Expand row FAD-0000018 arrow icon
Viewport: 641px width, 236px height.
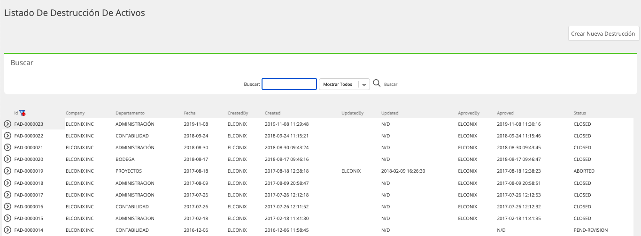8,183
